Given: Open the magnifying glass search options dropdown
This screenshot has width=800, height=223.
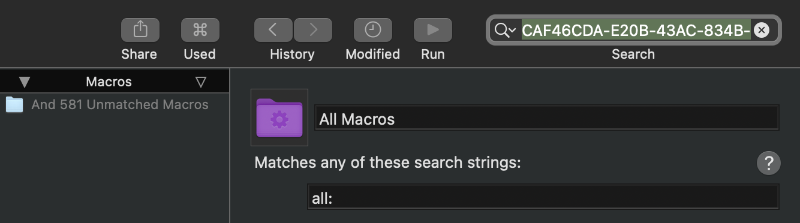Looking at the screenshot, I should point(505,30).
